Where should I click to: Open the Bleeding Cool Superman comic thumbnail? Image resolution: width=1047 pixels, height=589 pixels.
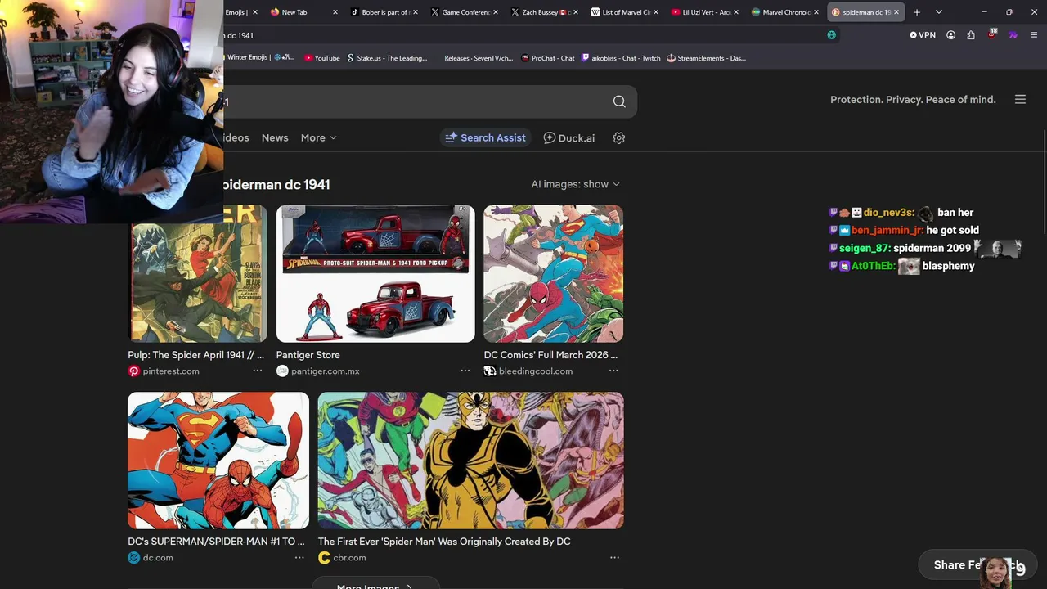click(x=554, y=274)
